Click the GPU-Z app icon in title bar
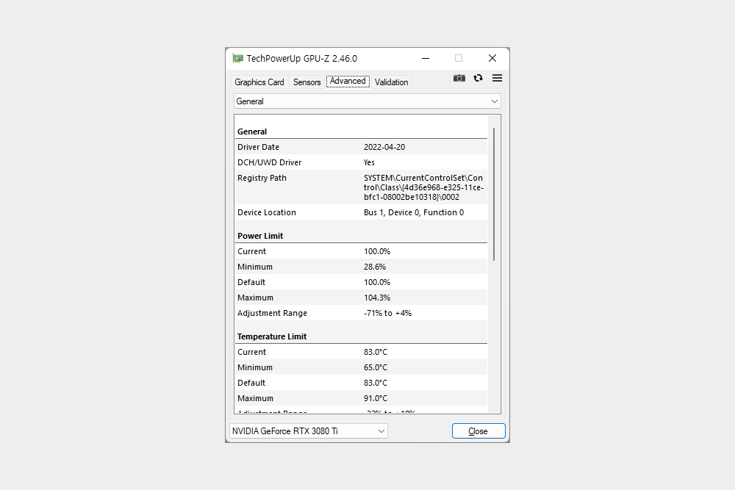The height and width of the screenshot is (490, 735). tap(237, 58)
